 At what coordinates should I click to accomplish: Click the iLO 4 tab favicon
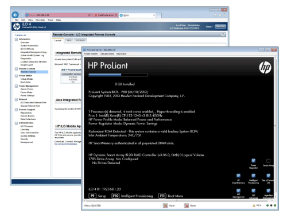pos(121,15)
